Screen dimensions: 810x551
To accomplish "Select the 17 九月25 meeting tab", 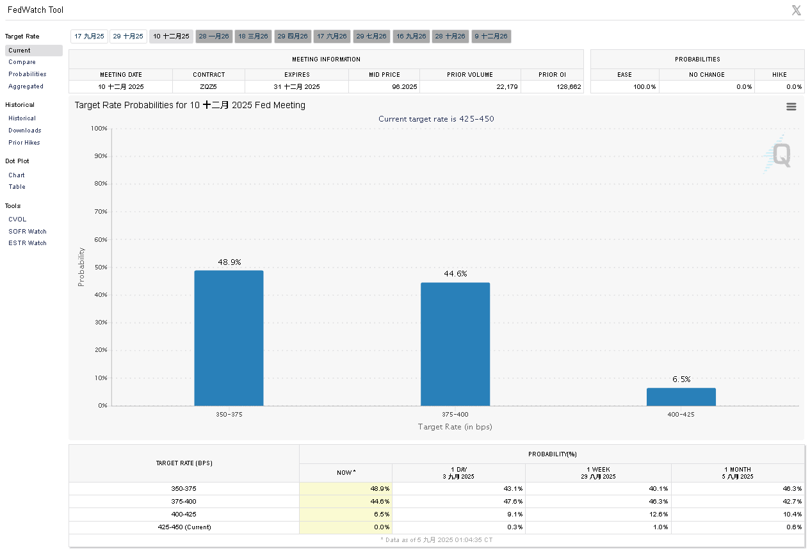I will 89,36.
